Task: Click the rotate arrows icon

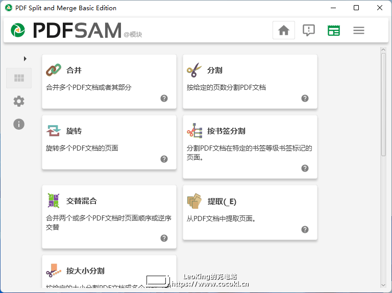Action: 54,131
